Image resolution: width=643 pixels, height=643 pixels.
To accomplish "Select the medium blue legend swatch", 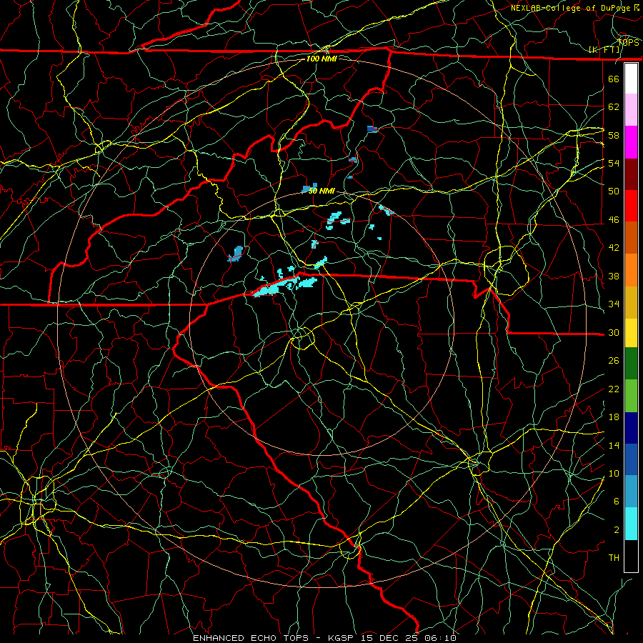I will [631, 459].
